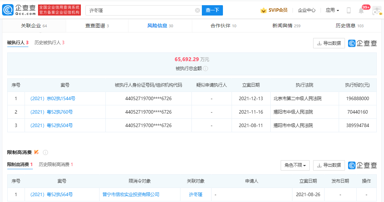This screenshot has height=202, width=384.
Task: Select execution amount 70440160
Action: [357, 112]
